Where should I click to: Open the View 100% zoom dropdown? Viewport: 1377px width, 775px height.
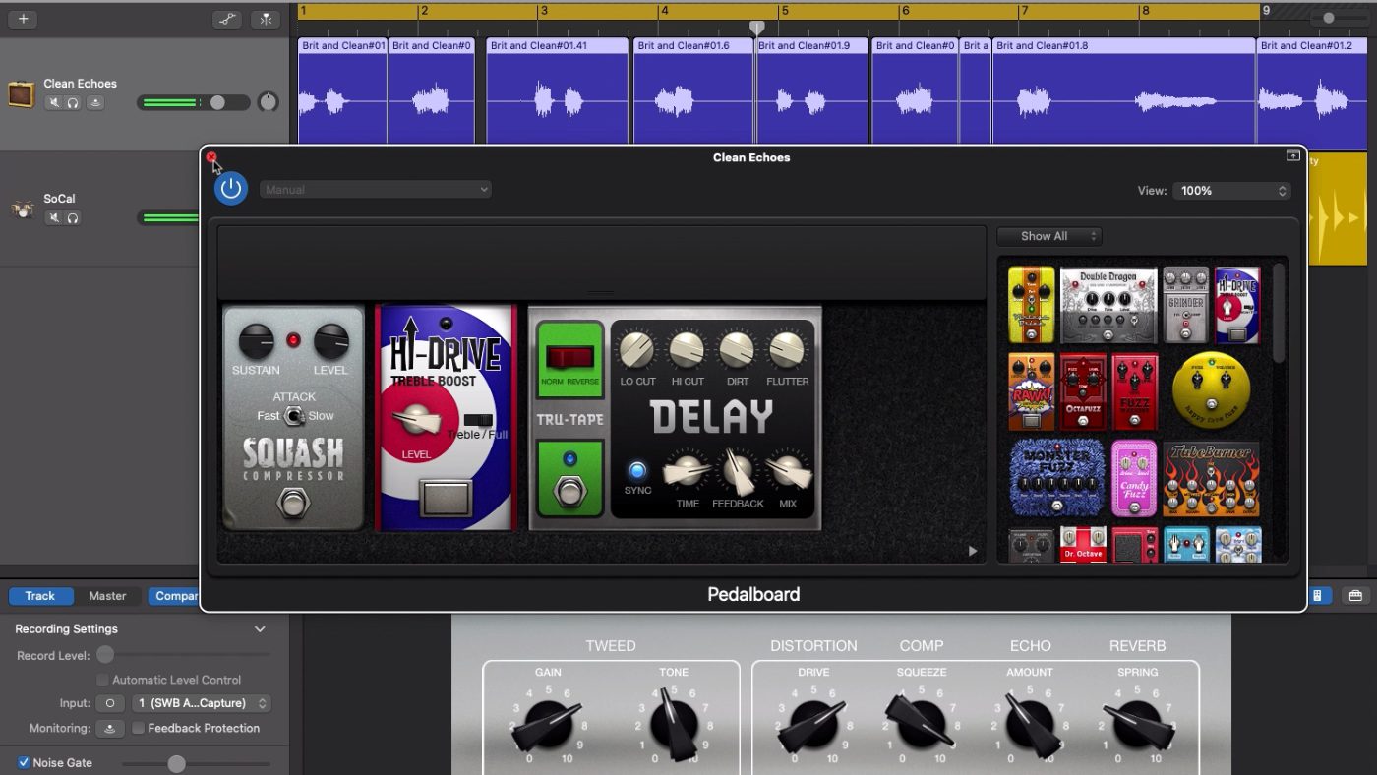click(x=1230, y=191)
